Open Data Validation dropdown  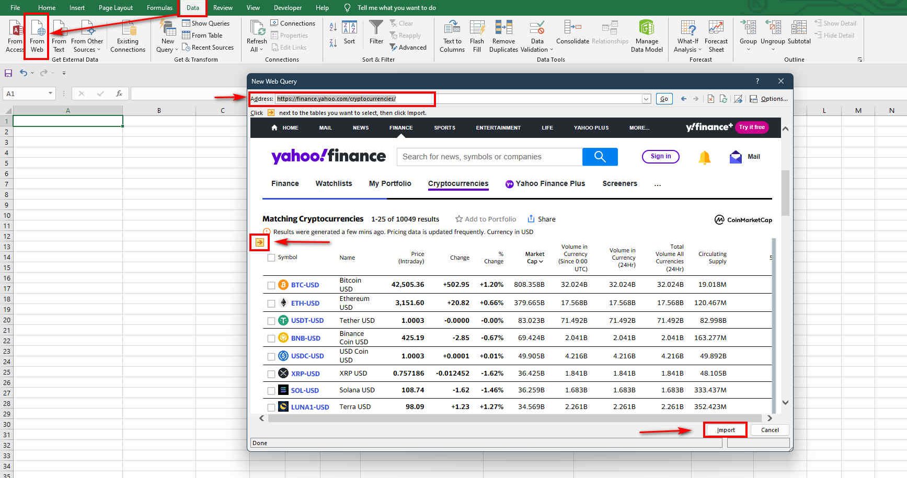552,50
